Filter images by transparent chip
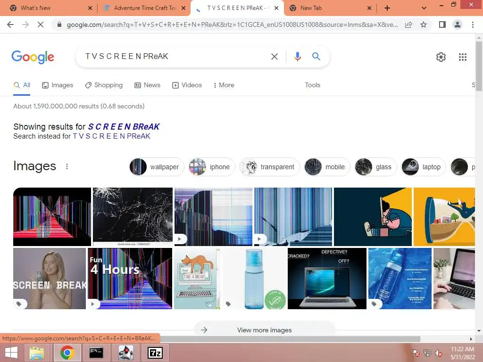Viewport: 483px width, 362px height. [269, 167]
